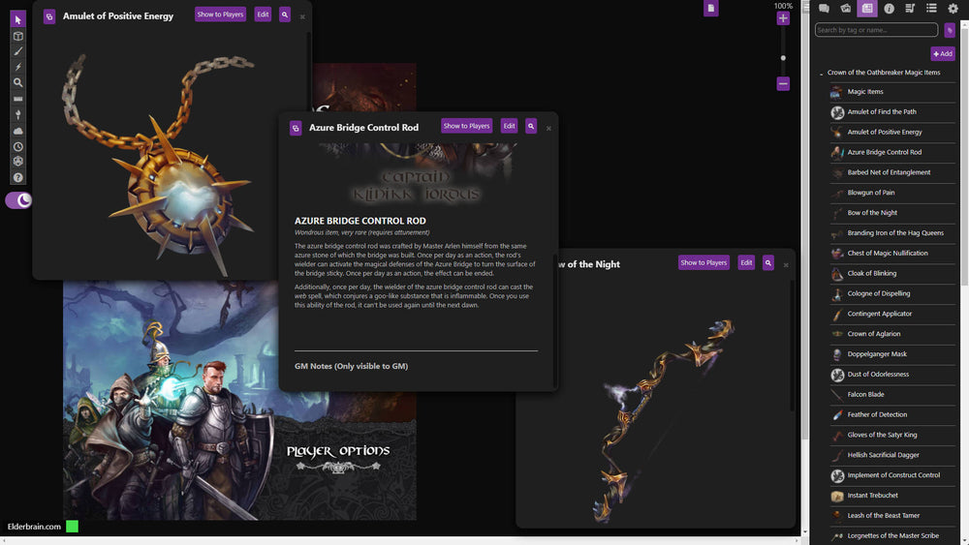Click the journal search field
Viewport: 969px width, 545px height.
876,30
